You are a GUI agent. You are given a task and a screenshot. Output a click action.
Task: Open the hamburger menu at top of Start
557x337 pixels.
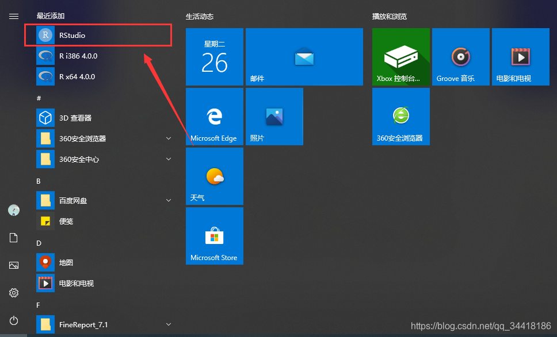(13, 16)
